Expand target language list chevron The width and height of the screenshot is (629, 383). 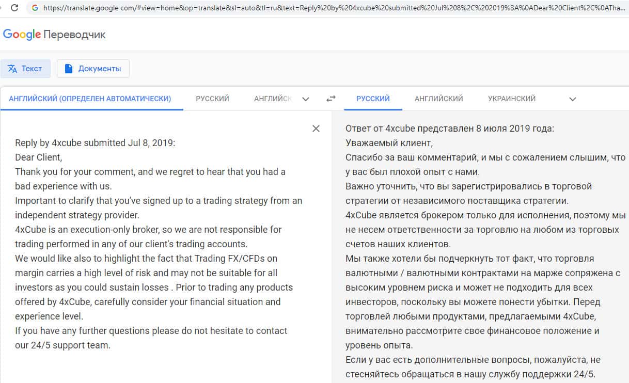coord(572,99)
